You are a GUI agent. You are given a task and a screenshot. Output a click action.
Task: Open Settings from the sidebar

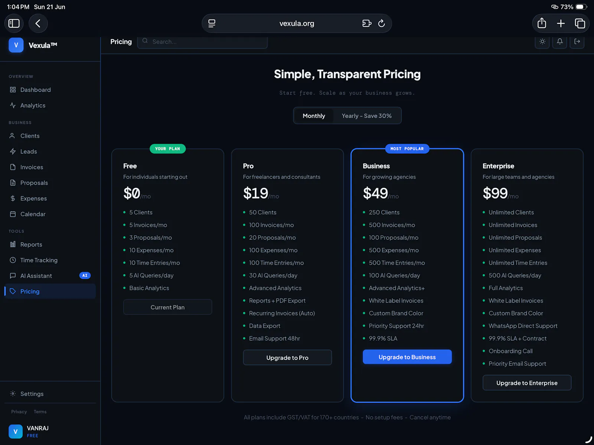point(50,394)
